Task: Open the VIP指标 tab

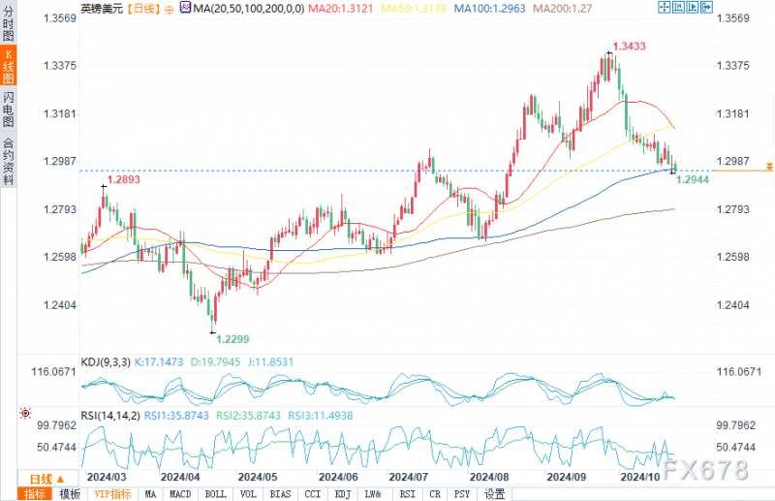Action: tap(112, 494)
